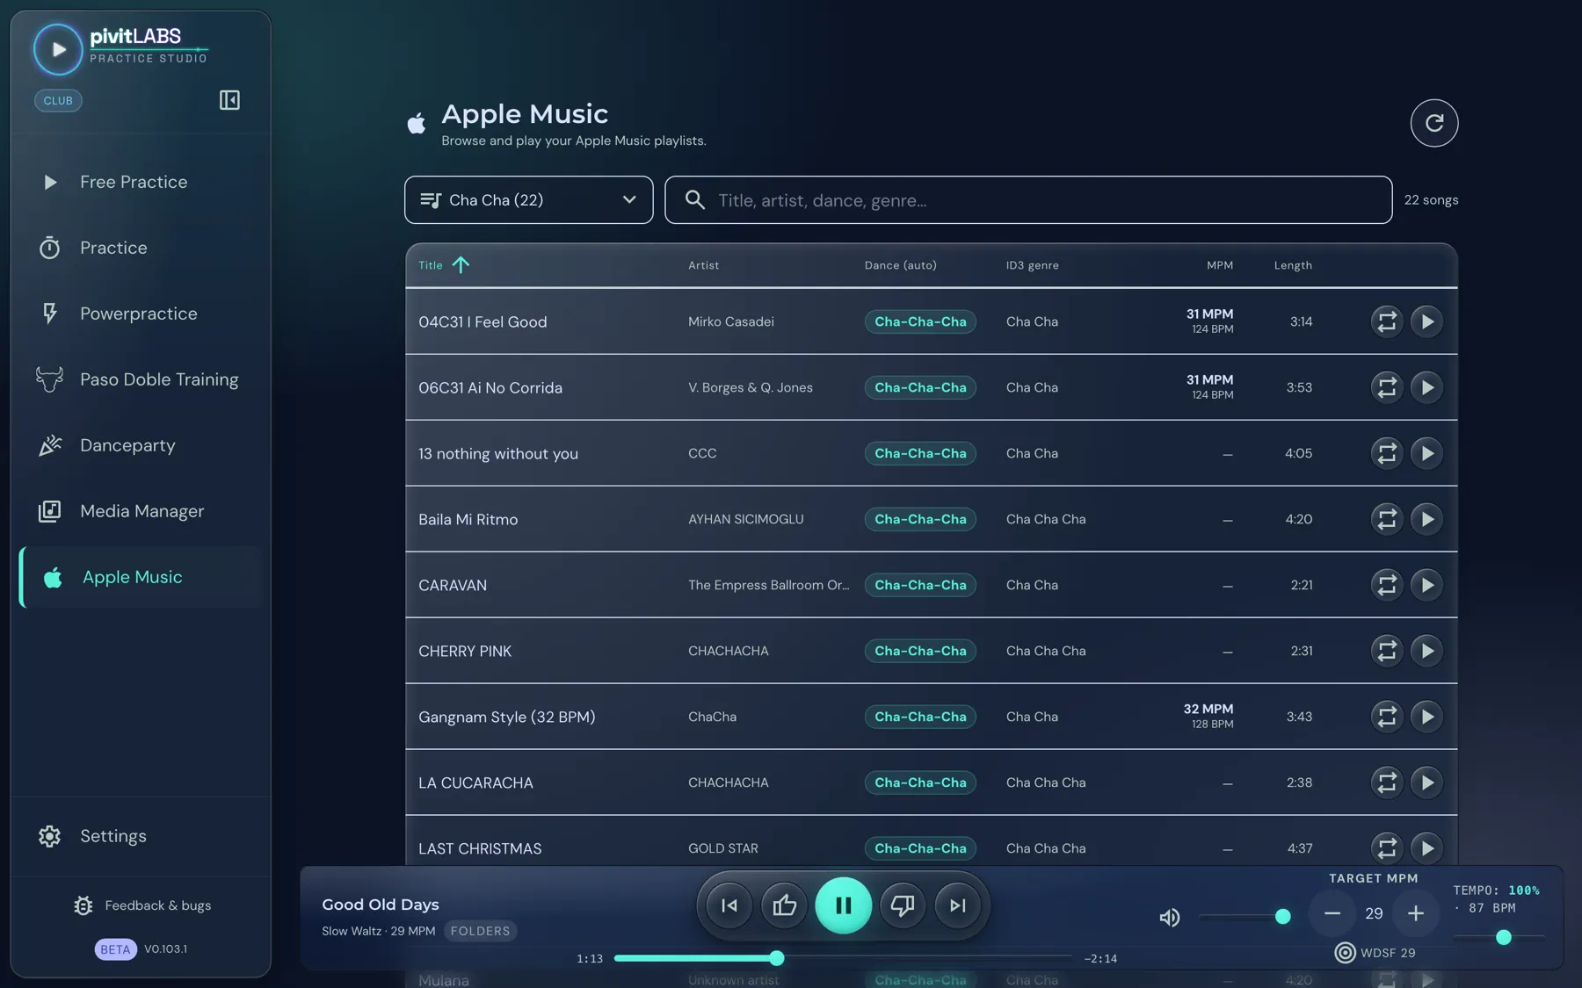Toggle repeat for CHERRY PINK
This screenshot has height=988, width=1582.
tap(1386, 651)
